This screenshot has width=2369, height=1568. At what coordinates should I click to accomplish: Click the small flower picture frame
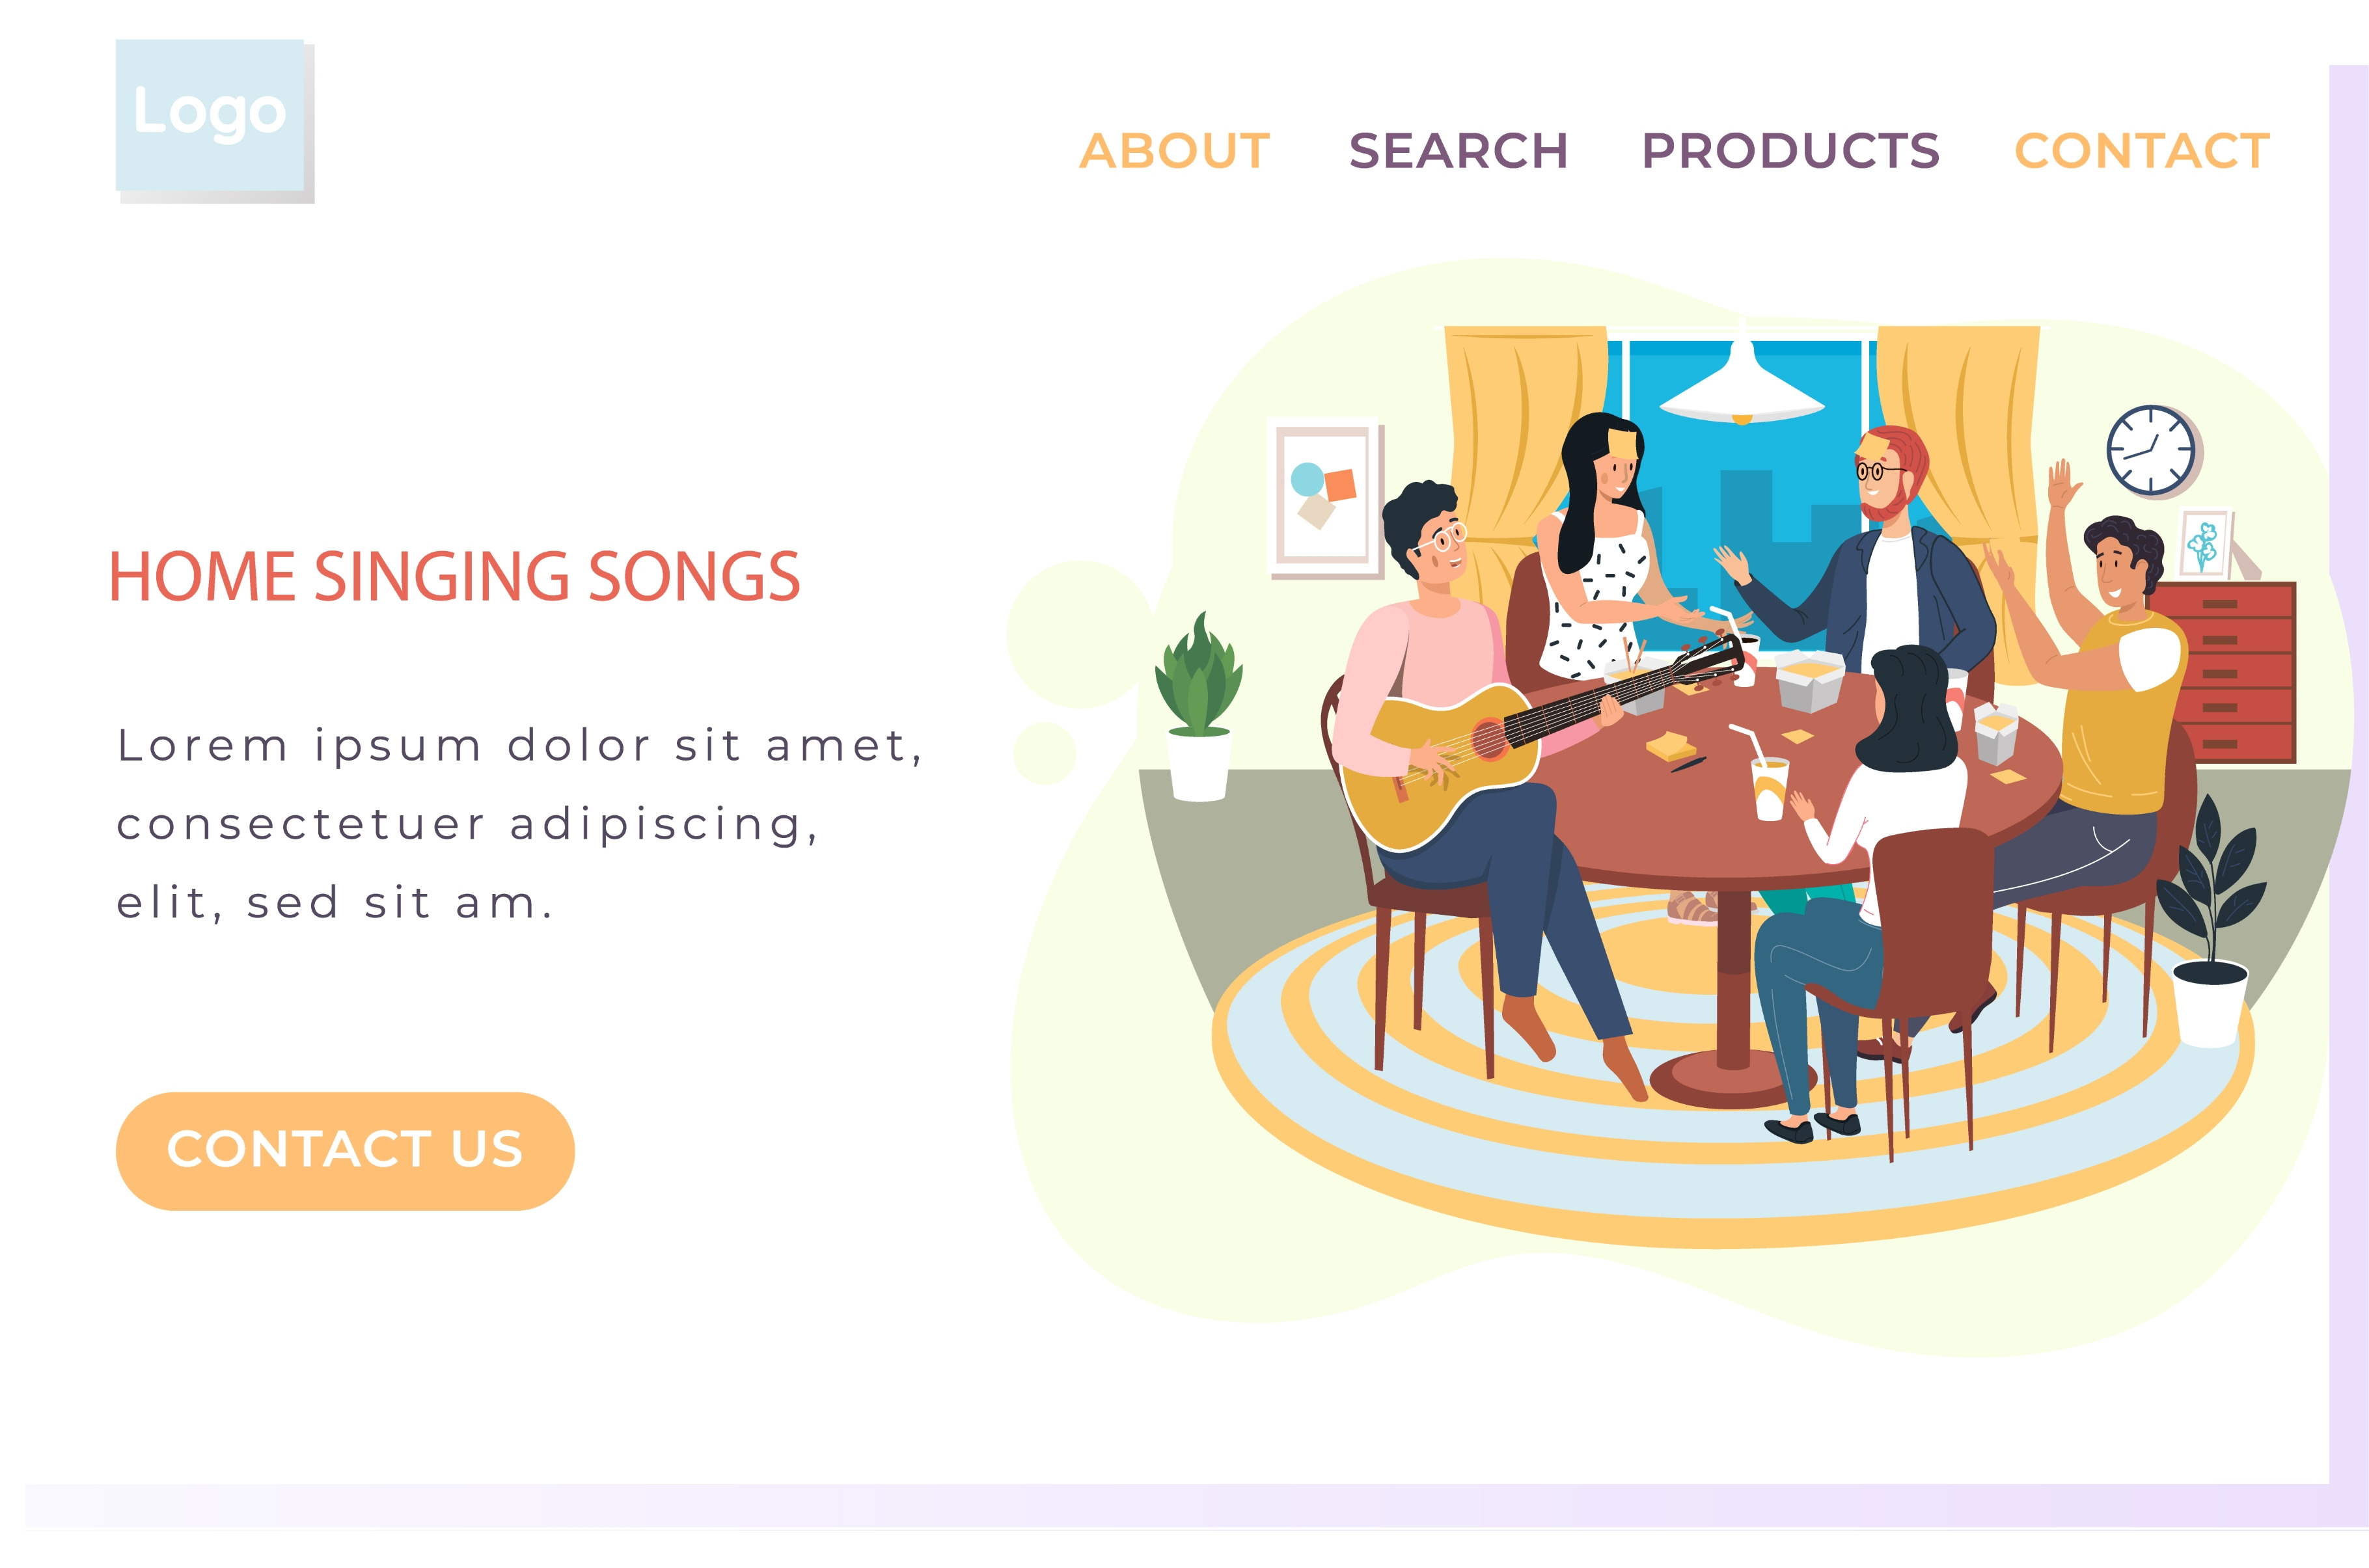[x=2205, y=544]
